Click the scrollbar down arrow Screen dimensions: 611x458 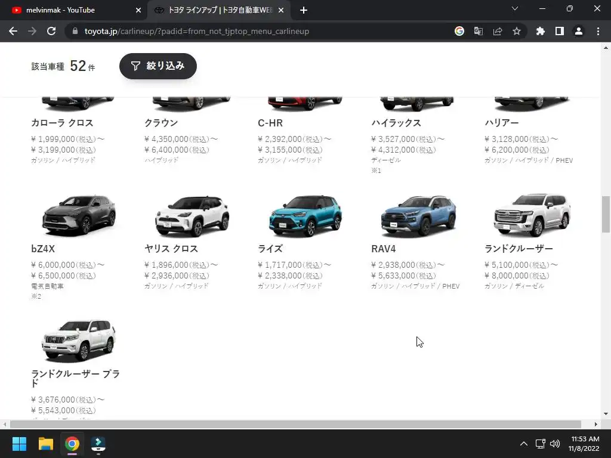click(606, 414)
